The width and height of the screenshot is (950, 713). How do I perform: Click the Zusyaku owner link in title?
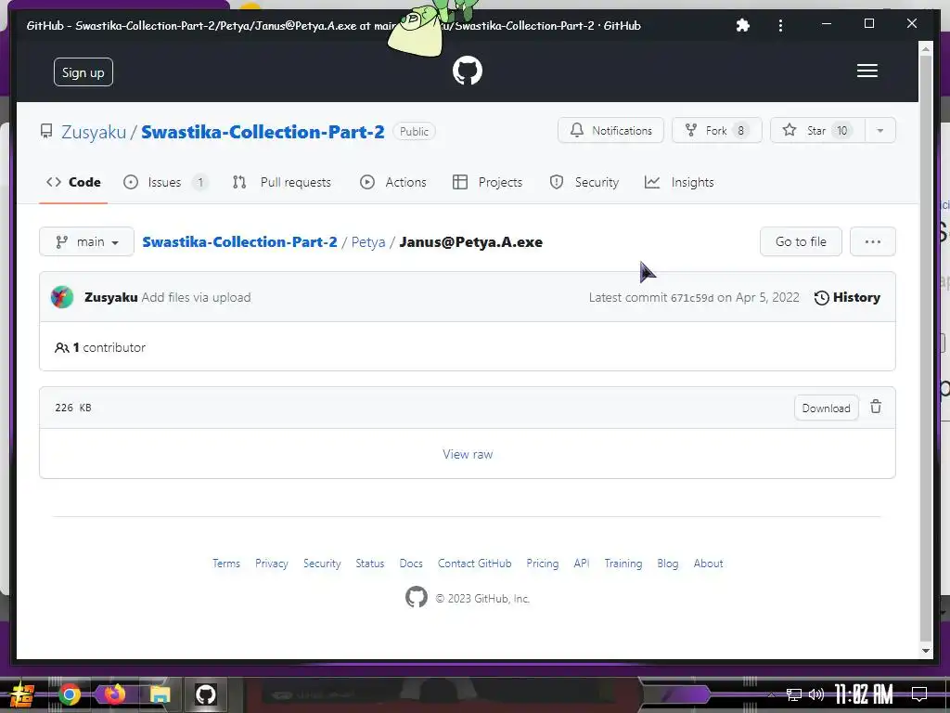[94, 132]
